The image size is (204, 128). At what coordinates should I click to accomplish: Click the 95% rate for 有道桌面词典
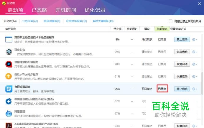coord(117,89)
